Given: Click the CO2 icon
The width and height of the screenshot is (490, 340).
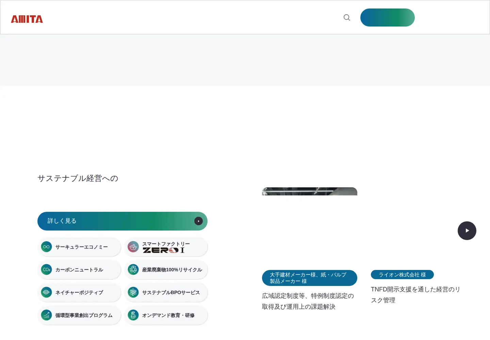Looking at the screenshot, I should [x=46, y=270].
